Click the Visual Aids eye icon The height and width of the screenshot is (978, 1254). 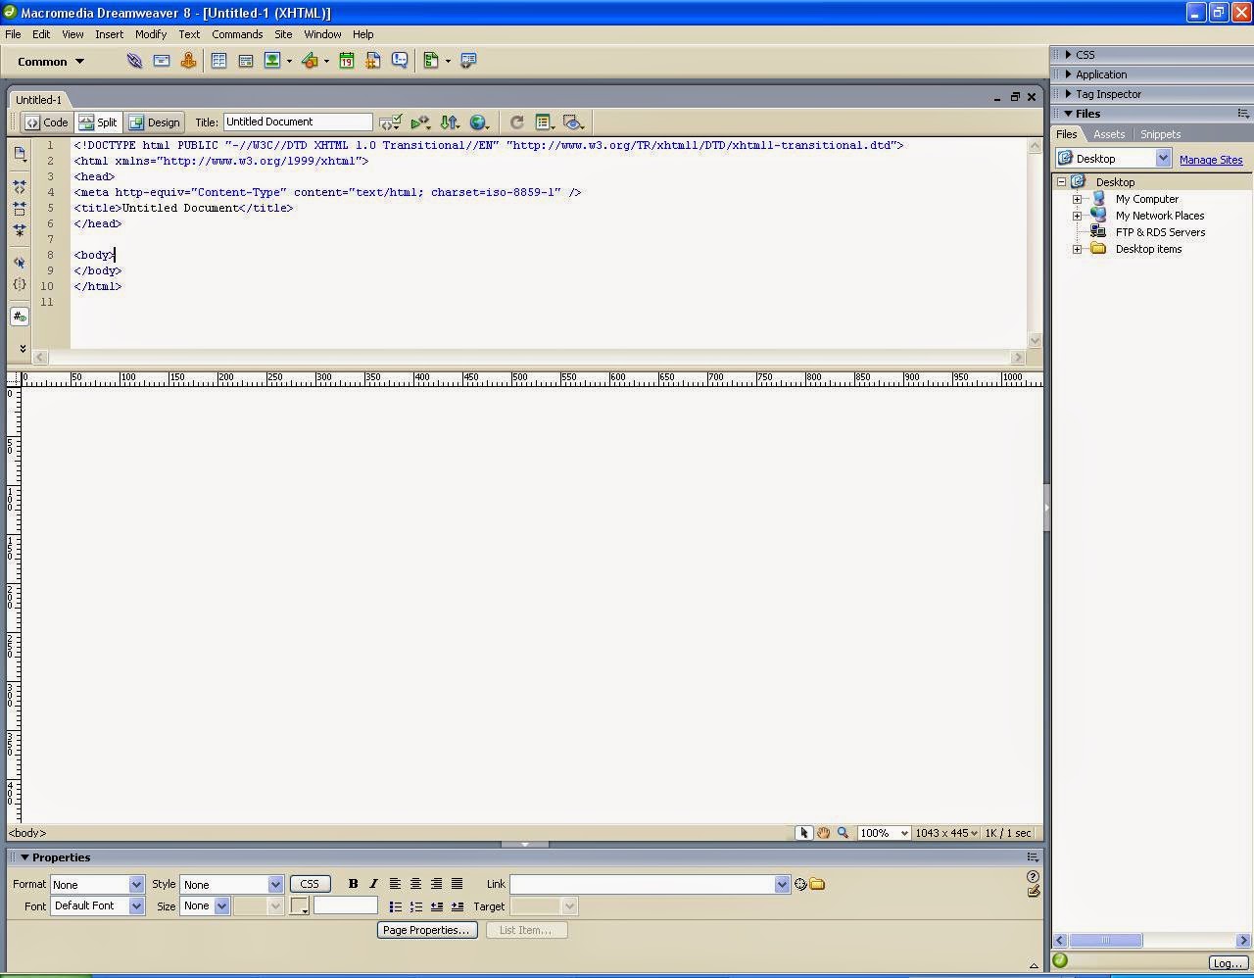click(x=574, y=122)
